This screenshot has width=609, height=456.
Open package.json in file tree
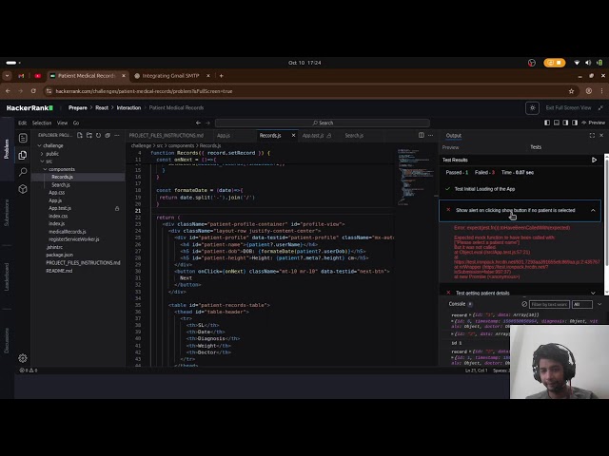(x=59, y=255)
